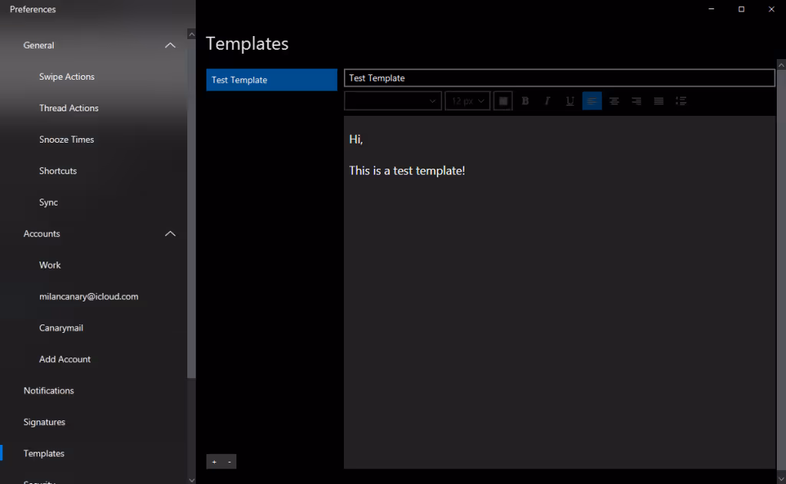Click the Accounts section label
This screenshot has width=786, height=484.
point(41,233)
